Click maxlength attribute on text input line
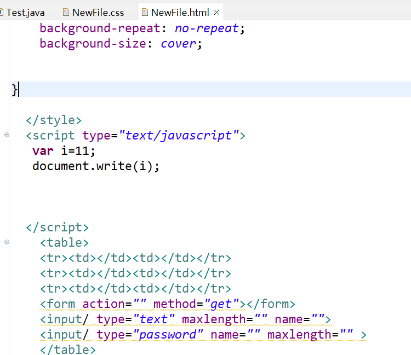The height and width of the screenshot is (355, 411). coord(214,319)
